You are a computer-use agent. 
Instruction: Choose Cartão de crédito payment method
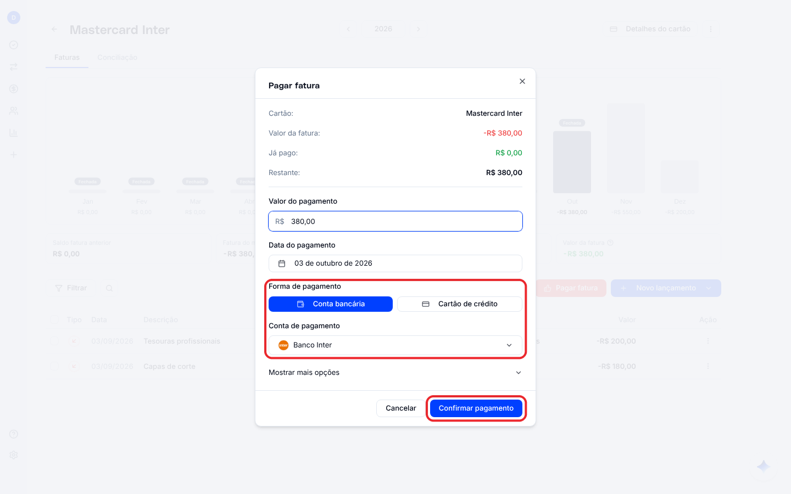click(x=460, y=304)
